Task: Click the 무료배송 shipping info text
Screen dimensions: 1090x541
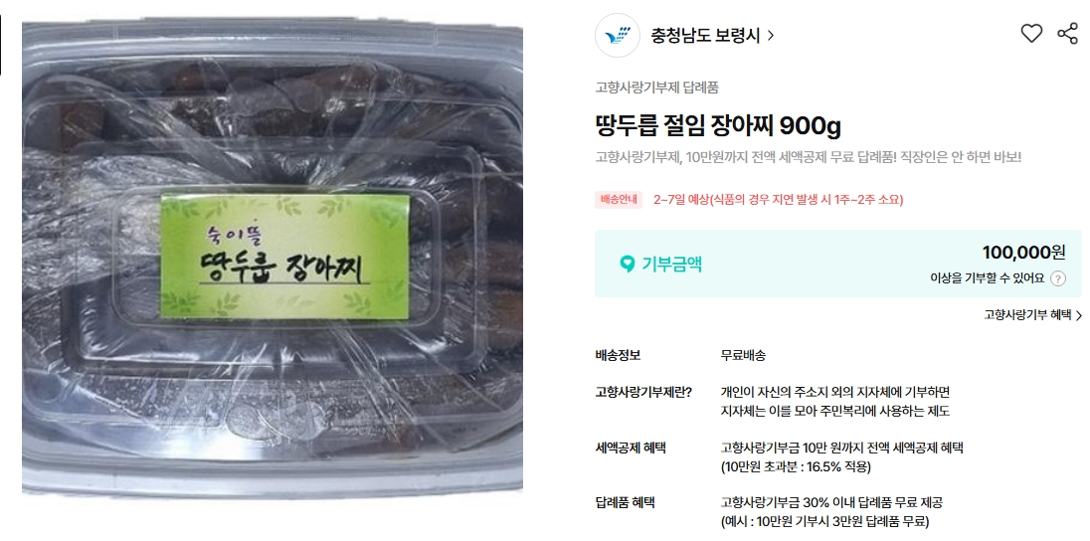Action: pyautogui.click(x=743, y=355)
